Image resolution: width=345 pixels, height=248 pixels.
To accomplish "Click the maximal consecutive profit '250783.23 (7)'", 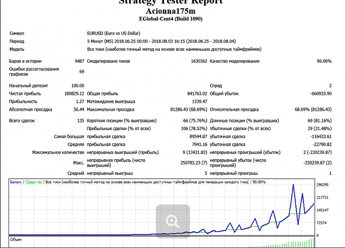I will [x=194, y=163].
